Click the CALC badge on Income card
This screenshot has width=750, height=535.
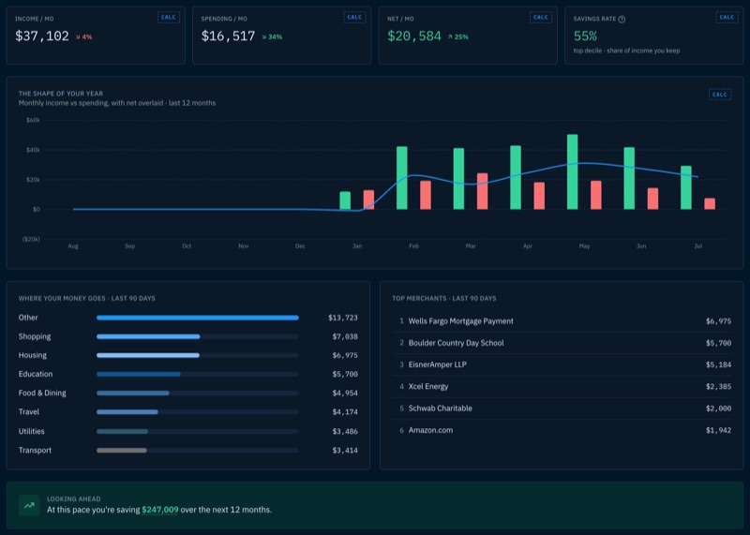tap(169, 17)
